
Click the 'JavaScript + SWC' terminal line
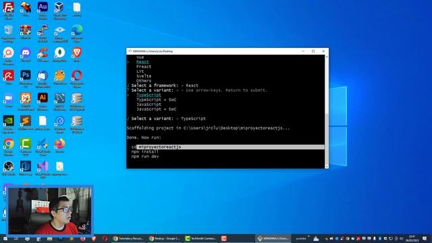tap(156, 109)
